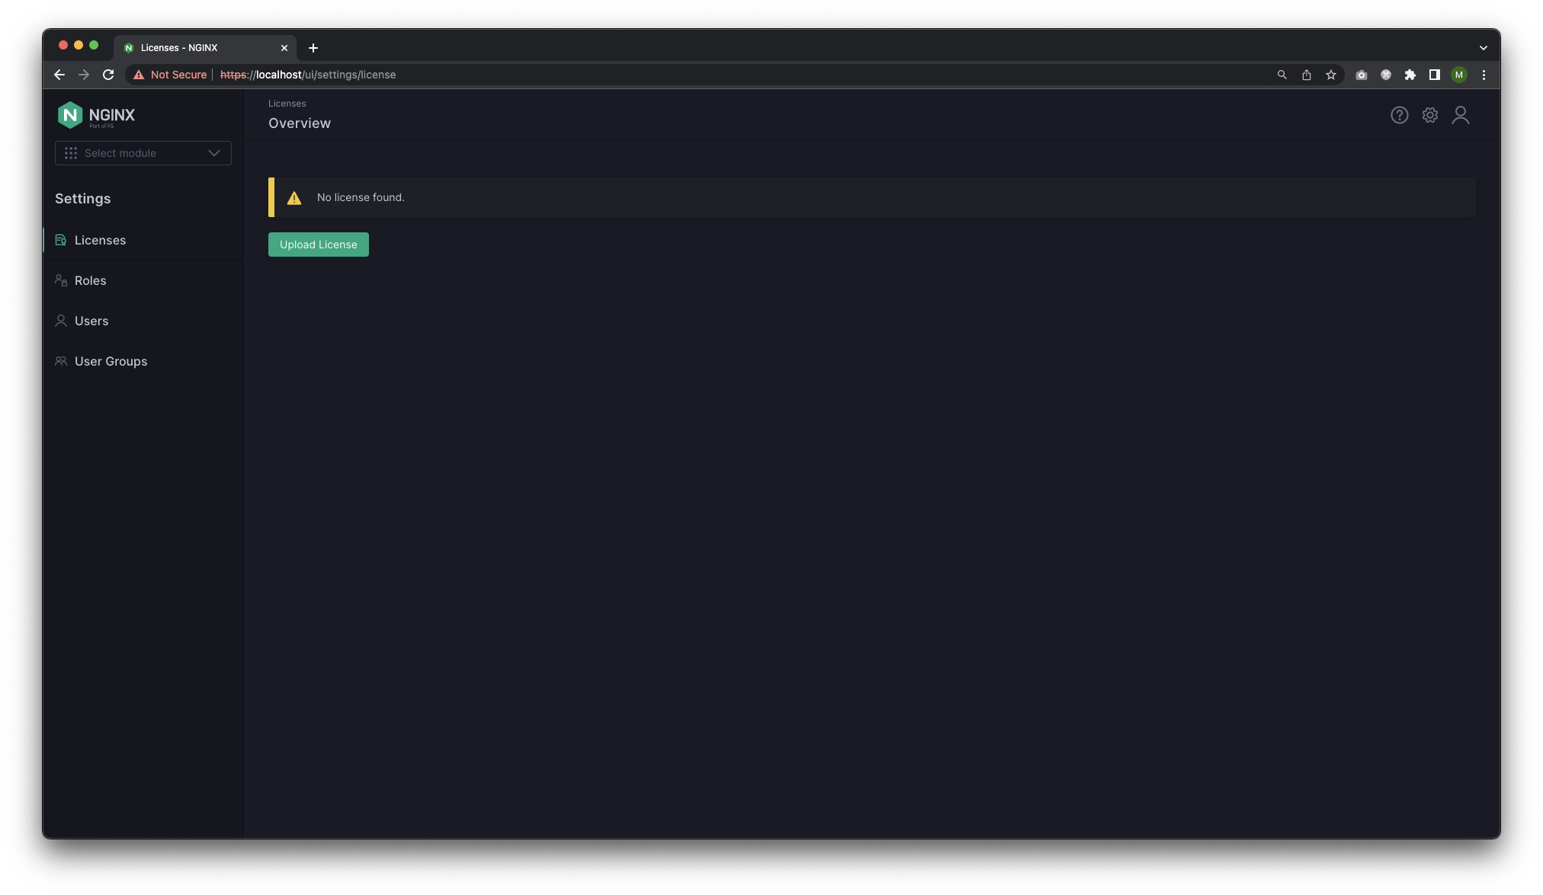The height and width of the screenshot is (895, 1543).
Task: Click the User Groups sidebar icon
Action: point(61,361)
